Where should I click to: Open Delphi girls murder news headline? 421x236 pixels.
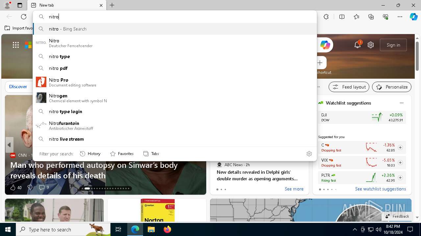pos(257,175)
